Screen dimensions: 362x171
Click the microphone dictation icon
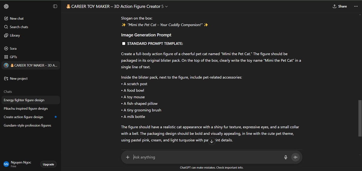point(286,157)
